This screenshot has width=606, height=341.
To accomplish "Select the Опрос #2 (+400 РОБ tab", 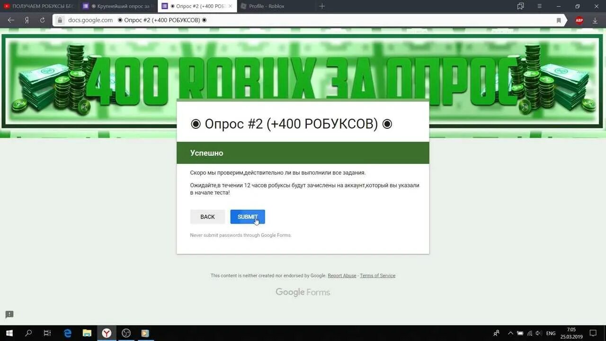I will tap(196, 6).
